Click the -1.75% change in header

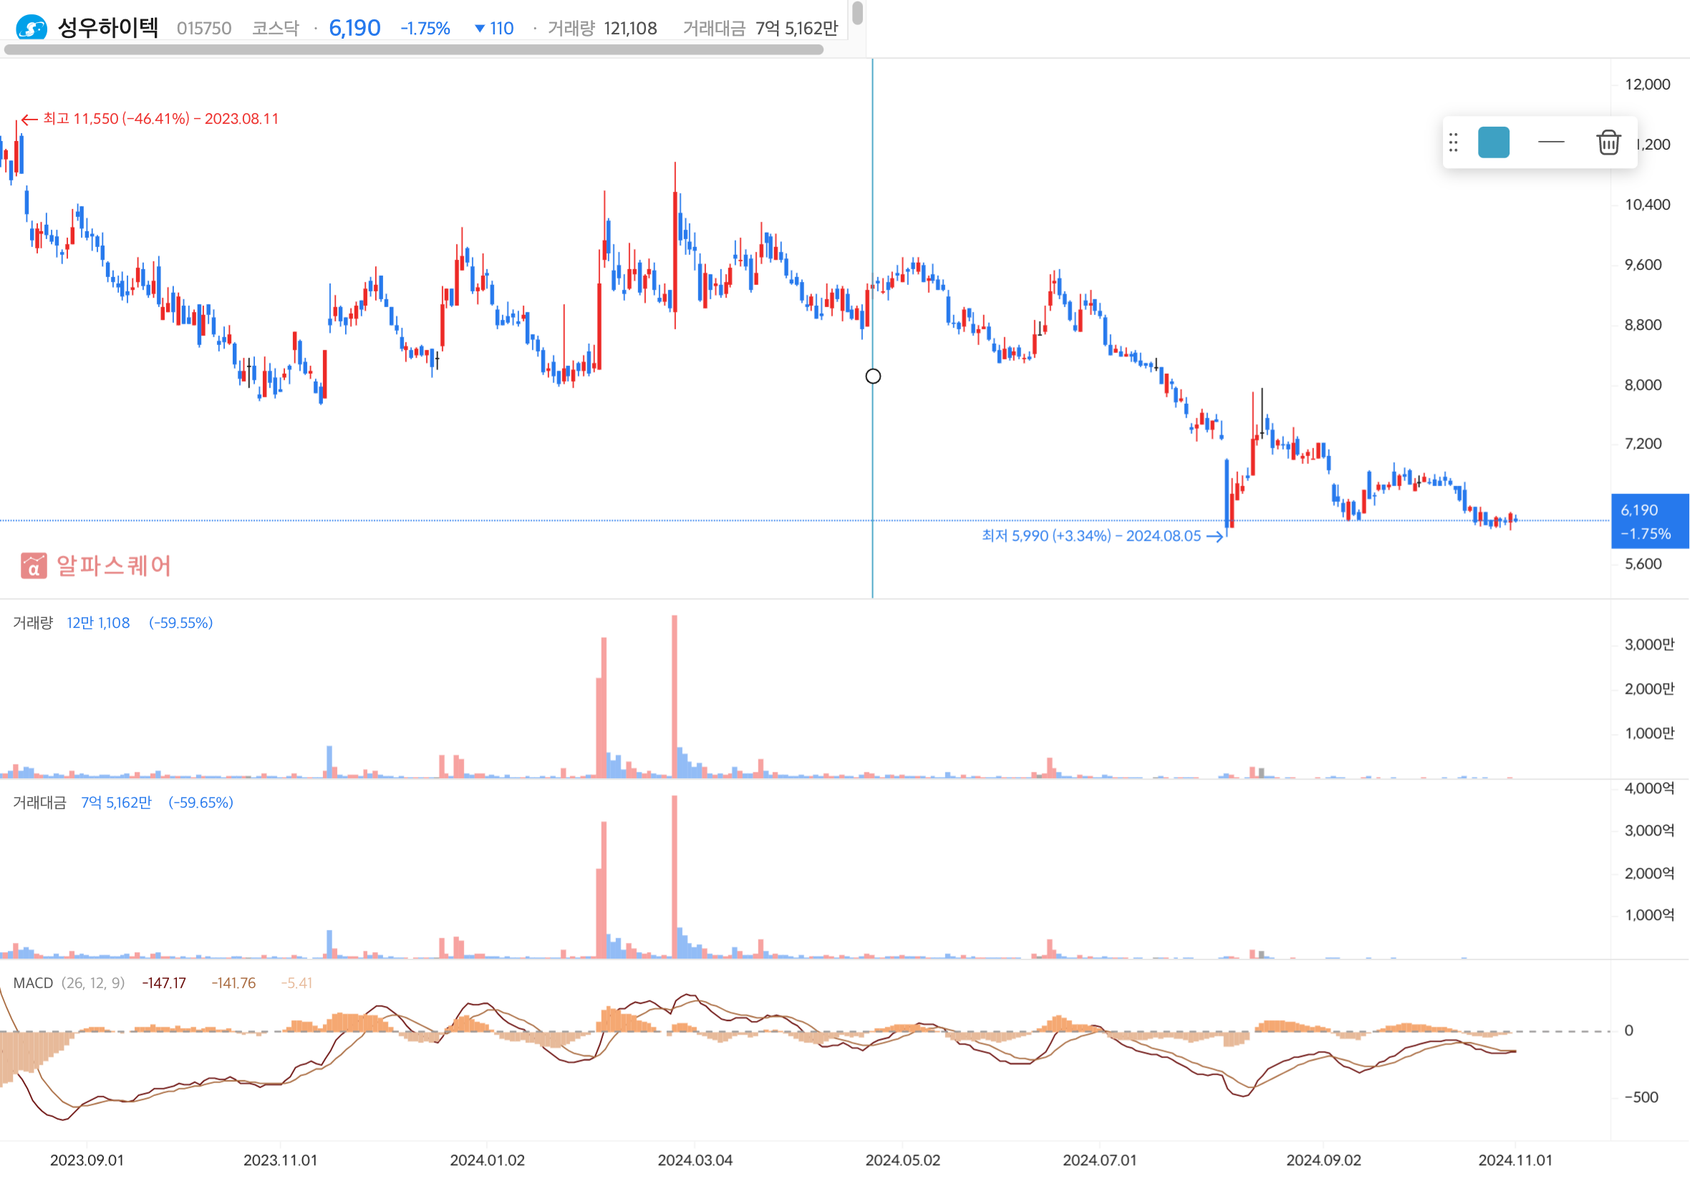tap(425, 28)
